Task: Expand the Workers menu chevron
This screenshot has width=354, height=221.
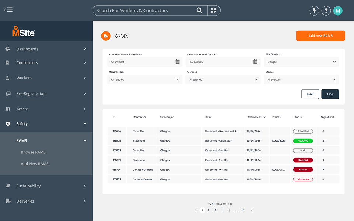Action: click(x=85, y=78)
